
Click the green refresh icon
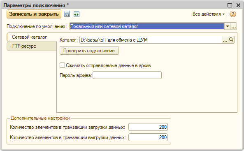coord(77,14)
